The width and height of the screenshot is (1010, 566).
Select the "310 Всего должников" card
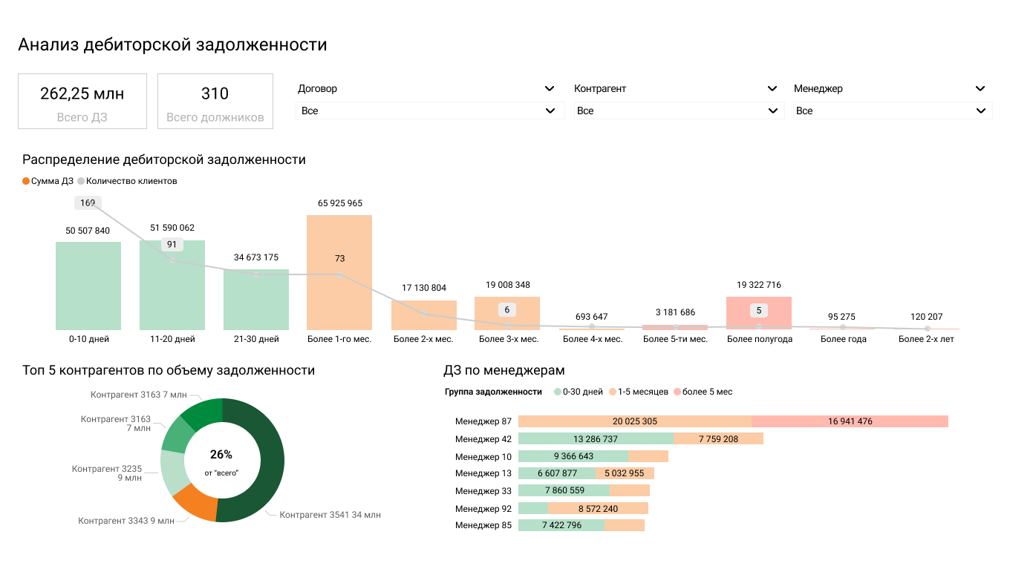coord(215,101)
